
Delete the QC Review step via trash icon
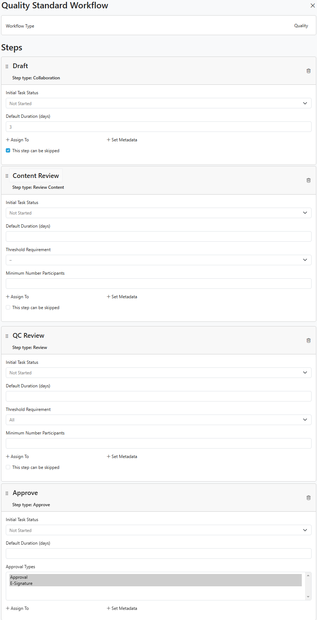tap(308, 340)
